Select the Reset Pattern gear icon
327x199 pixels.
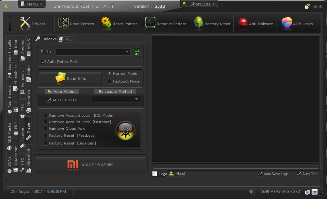click(x=106, y=22)
